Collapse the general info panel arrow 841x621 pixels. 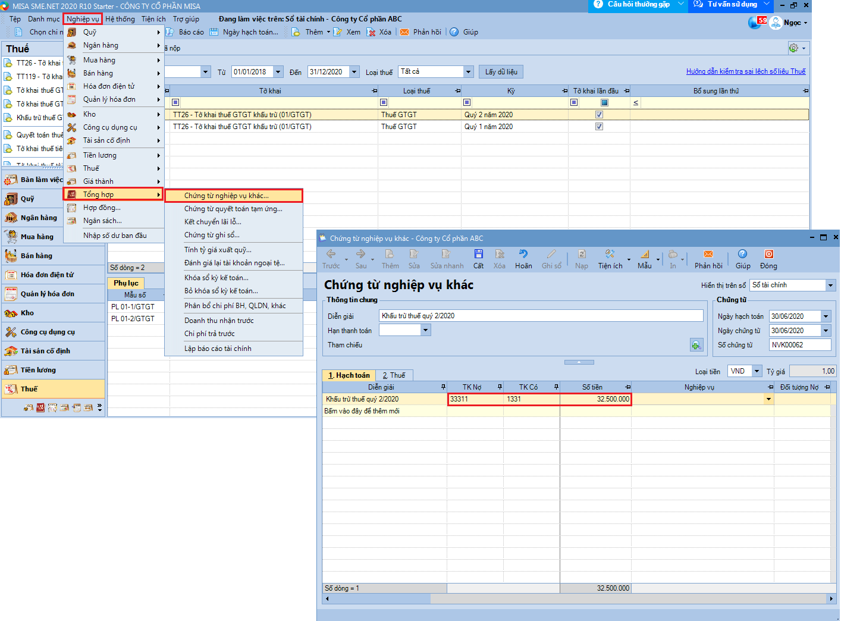[579, 362]
